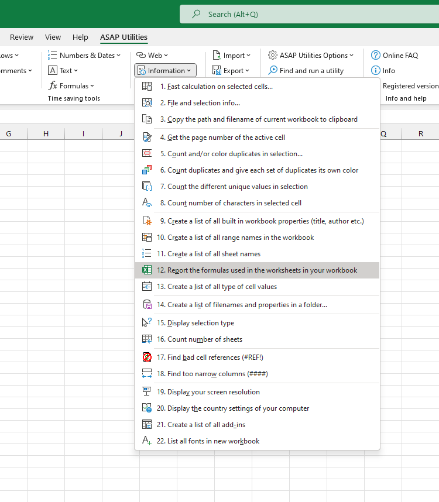Click the Count number of sheets icon
The height and width of the screenshot is (502, 439).
click(147, 339)
